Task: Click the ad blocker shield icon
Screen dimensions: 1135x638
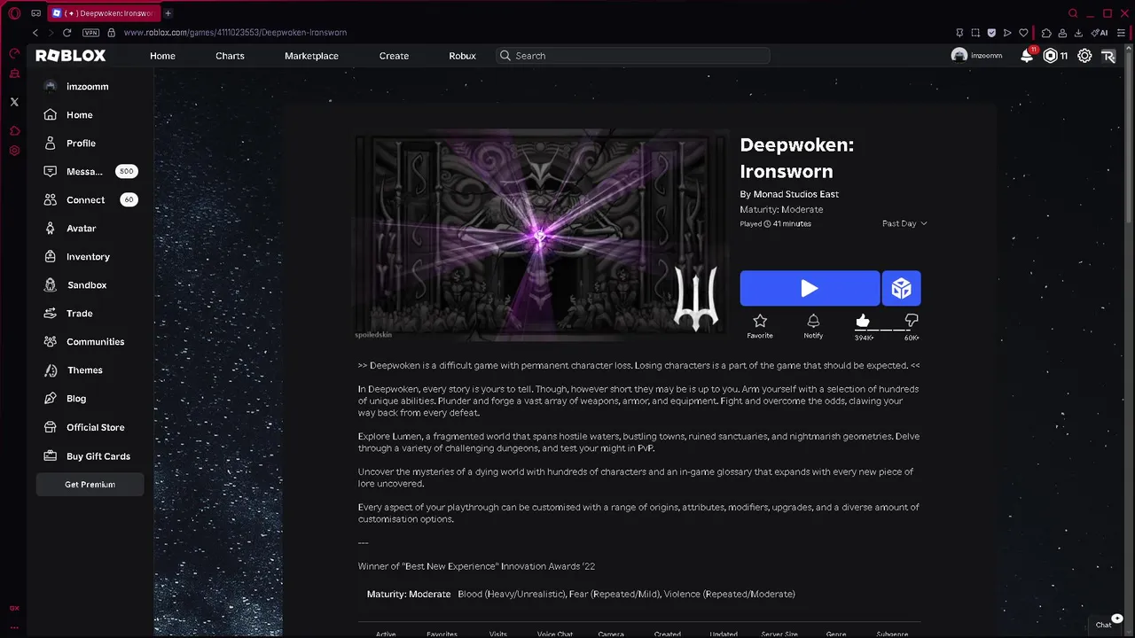Action: pyautogui.click(x=990, y=33)
